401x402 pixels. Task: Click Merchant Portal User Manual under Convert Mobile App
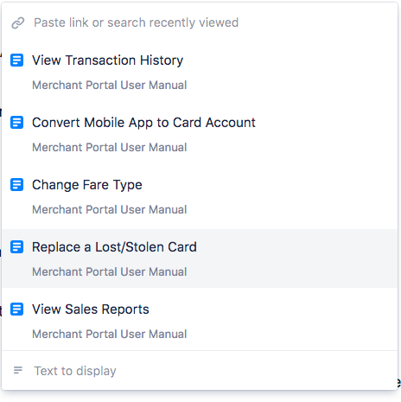(110, 148)
